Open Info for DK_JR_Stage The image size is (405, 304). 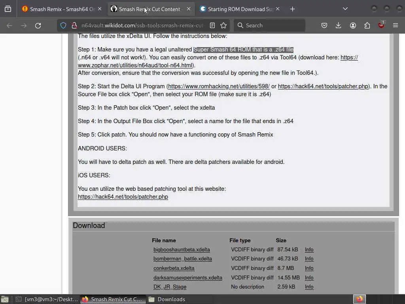[x=309, y=287]
